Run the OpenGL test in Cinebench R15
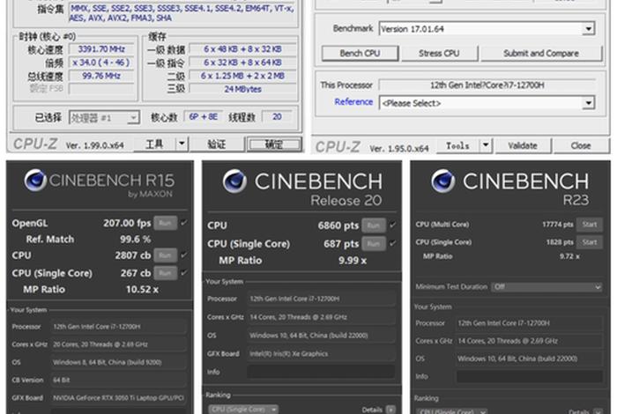This screenshot has width=617, height=414. click(166, 223)
